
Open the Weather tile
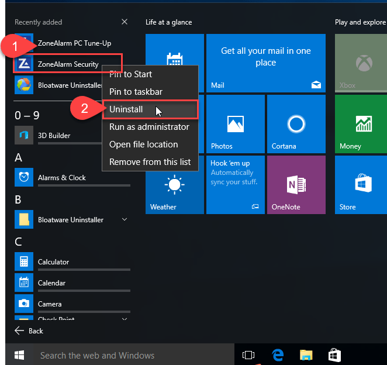click(175, 185)
